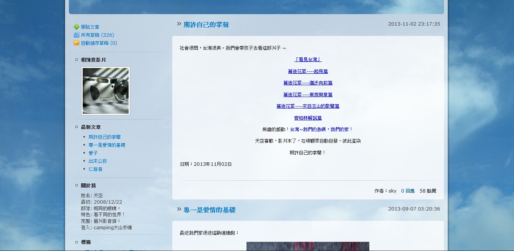The height and width of the screenshot is (251, 514).
Task: Open 仁慈者 from the recent articles
Action: point(95,169)
